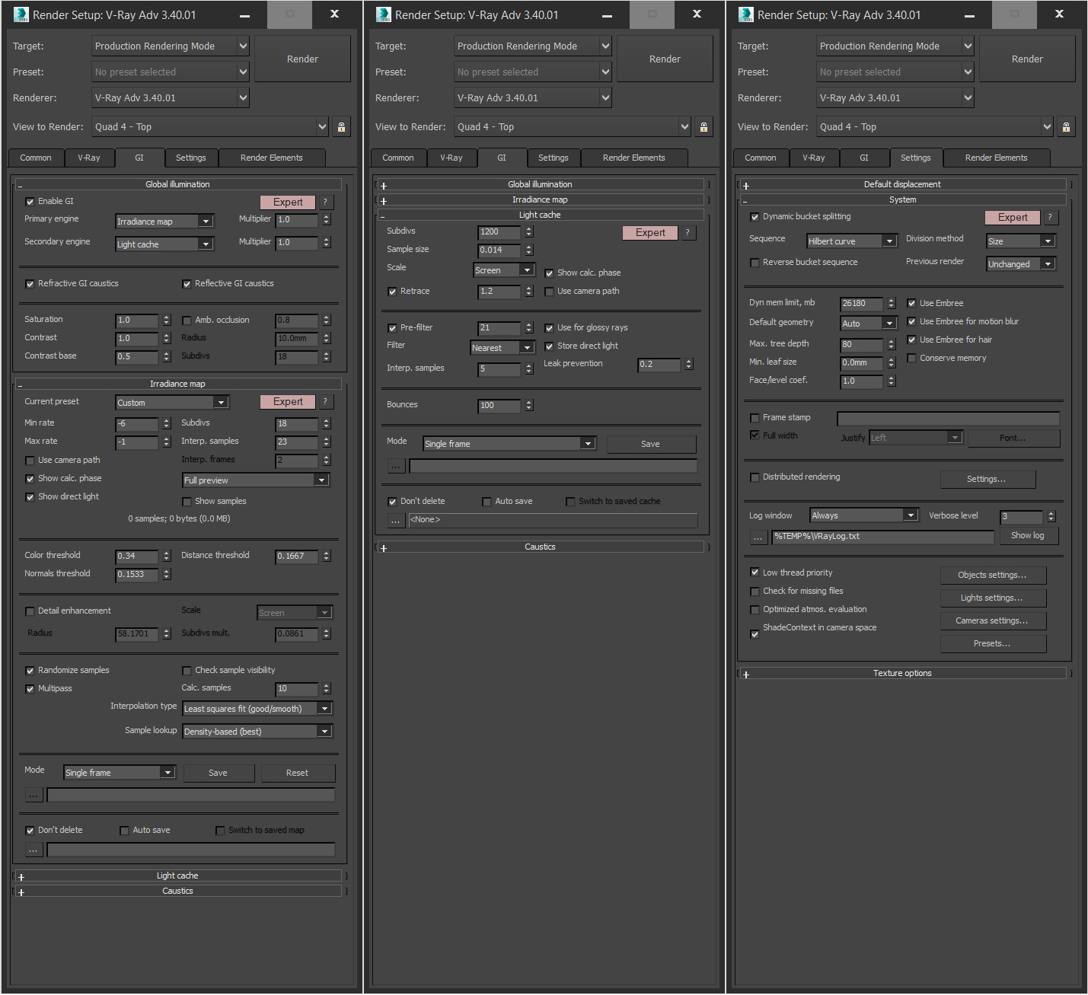
Task: Enable Detail enhancement checkbox
Action: coord(30,611)
